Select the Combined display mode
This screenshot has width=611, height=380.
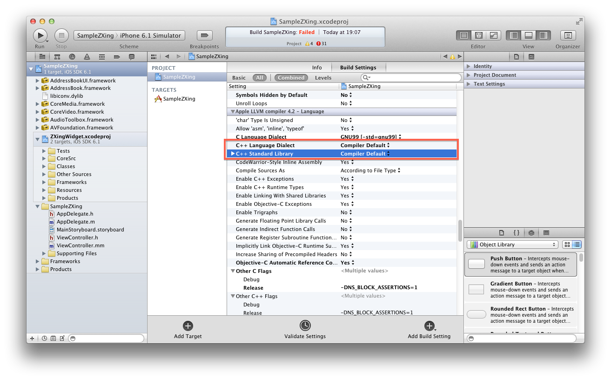coord(291,78)
